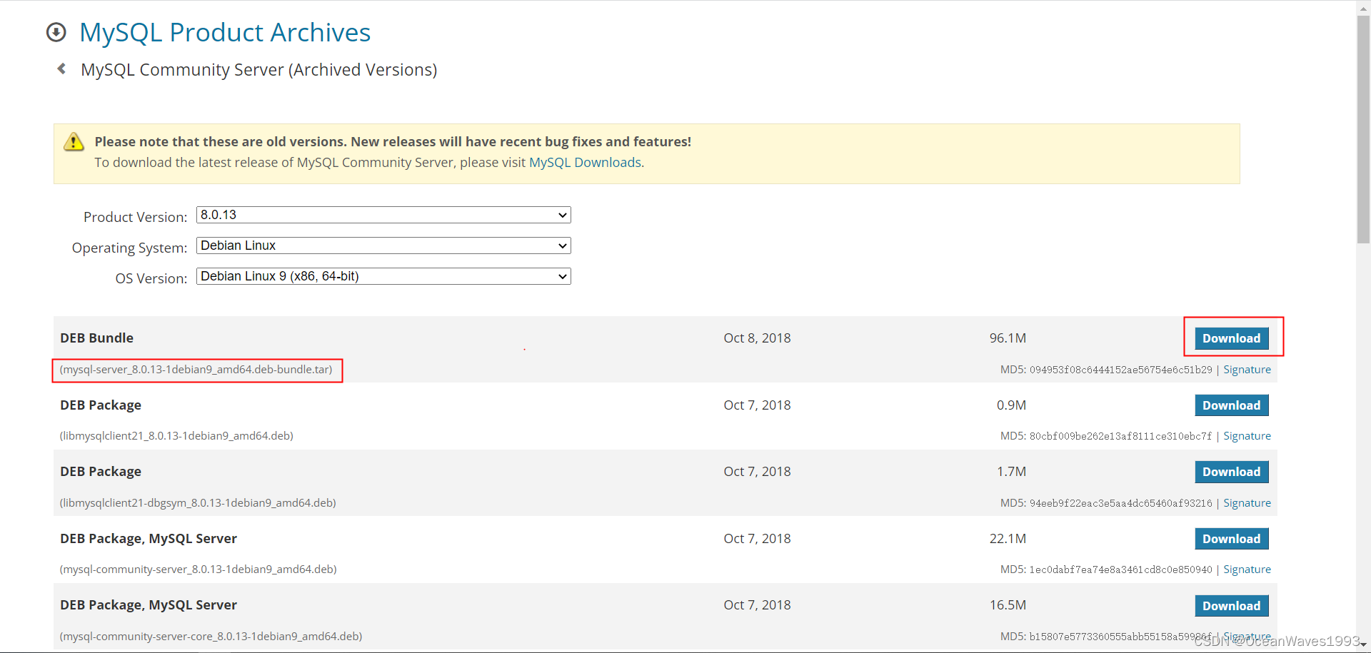Click the Oct 8, 2018 date
This screenshot has height=653, width=1371.
[757, 338]
